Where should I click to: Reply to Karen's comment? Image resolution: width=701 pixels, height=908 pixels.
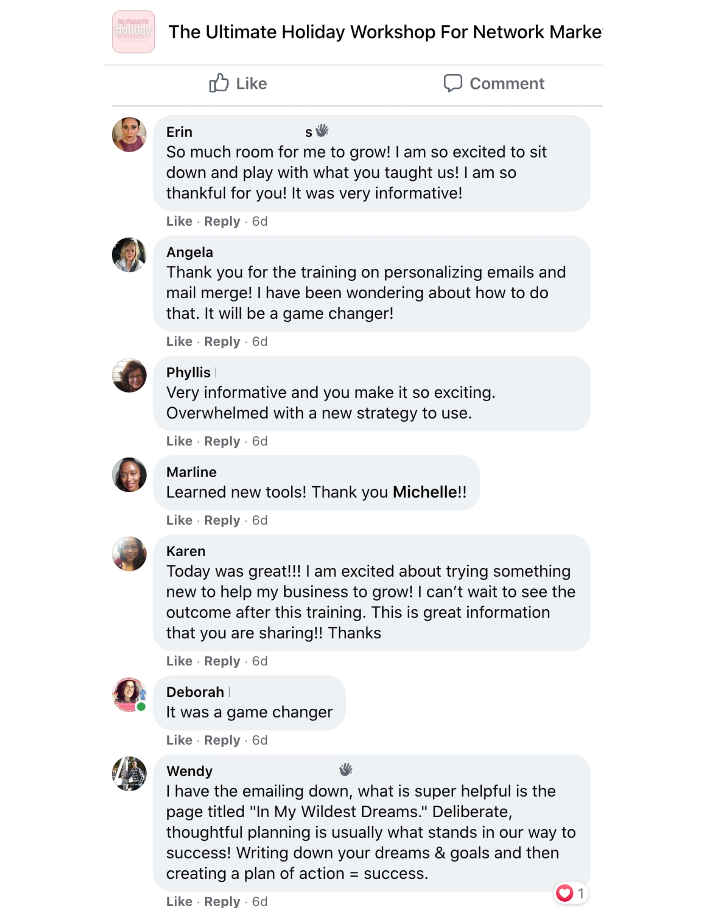(x=222, y=661)
